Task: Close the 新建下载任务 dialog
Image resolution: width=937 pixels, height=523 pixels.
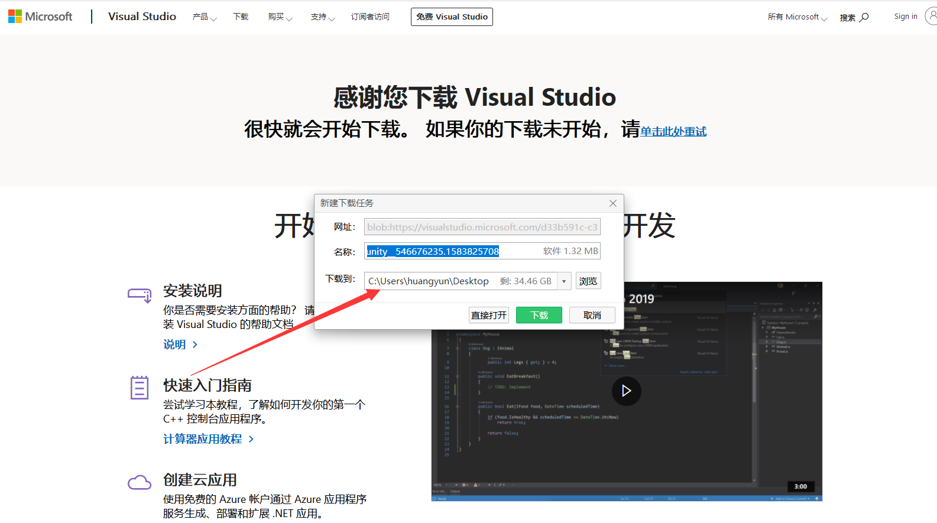Action: tap(613, 203)
